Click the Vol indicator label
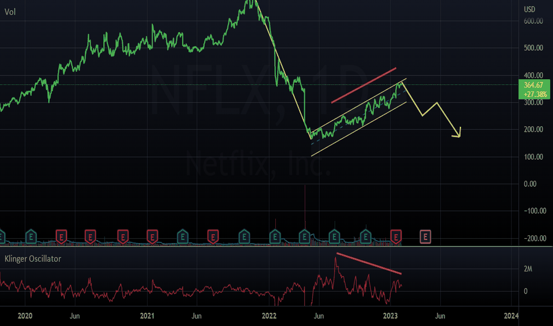Viewport: 553px width, 326px height. (10, 12)
